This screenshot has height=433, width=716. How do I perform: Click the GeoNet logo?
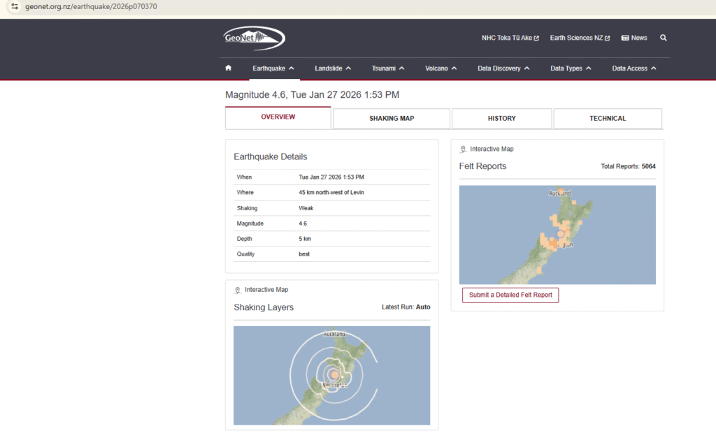(255, 38)
